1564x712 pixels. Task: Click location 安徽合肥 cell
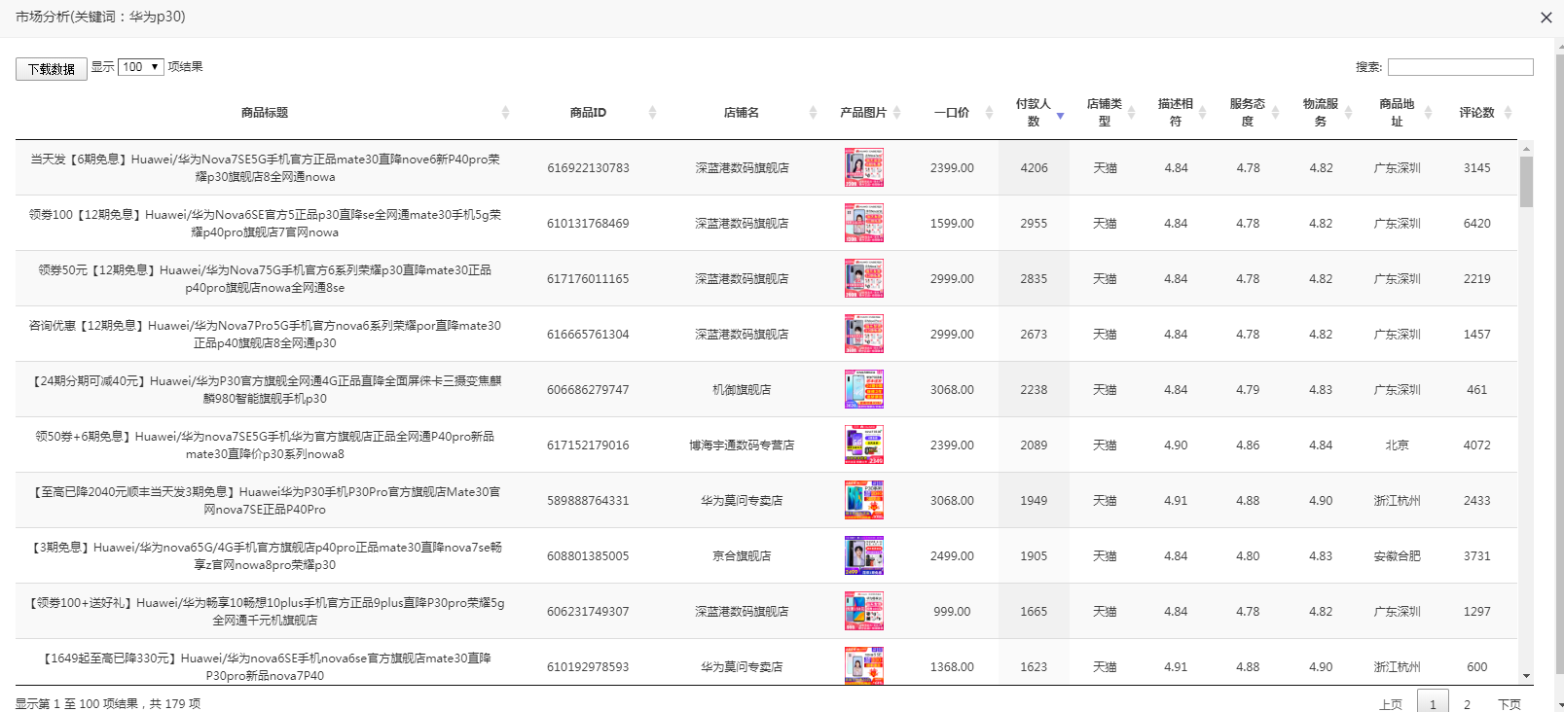click(1397, 556)
